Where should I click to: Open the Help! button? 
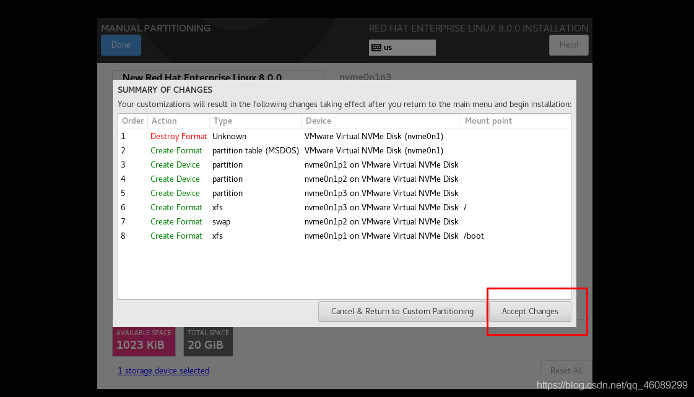pyautogui.click(x=569, y=45)
